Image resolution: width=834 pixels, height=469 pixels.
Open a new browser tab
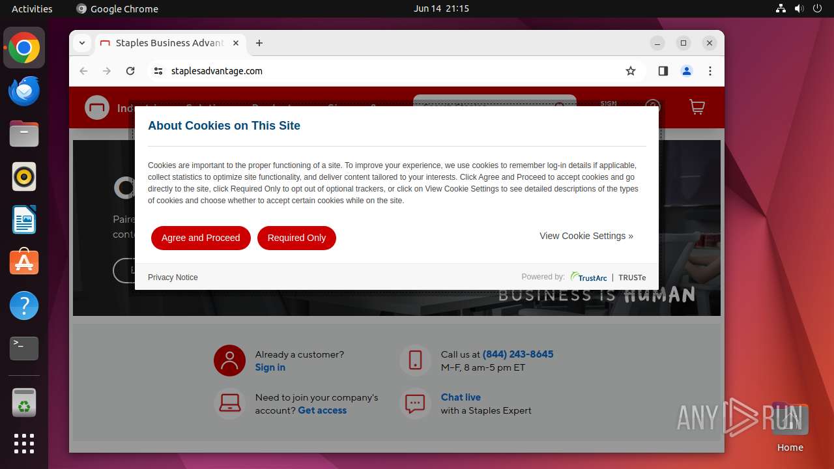click(x=259, y=43)
